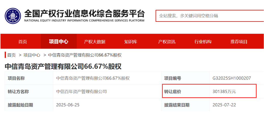Click the page heading 中信青岛资产管理有限公司66.67%股权
The image size is (264, 116).
63,66
